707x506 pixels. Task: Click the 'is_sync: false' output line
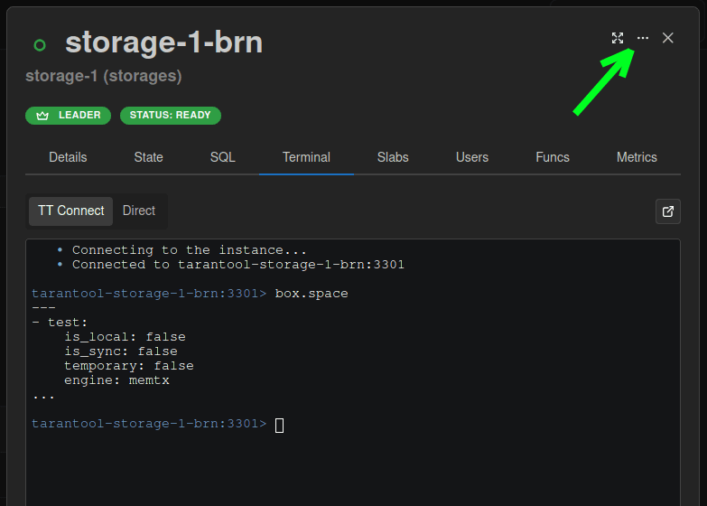pos(121,351)
